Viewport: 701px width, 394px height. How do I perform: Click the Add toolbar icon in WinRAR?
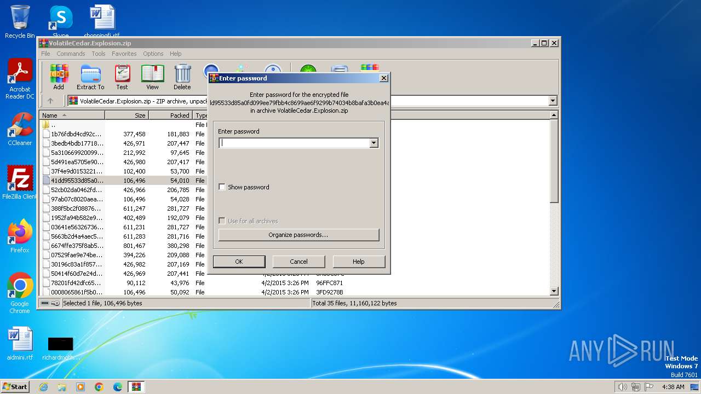click(x=59, y=77)
